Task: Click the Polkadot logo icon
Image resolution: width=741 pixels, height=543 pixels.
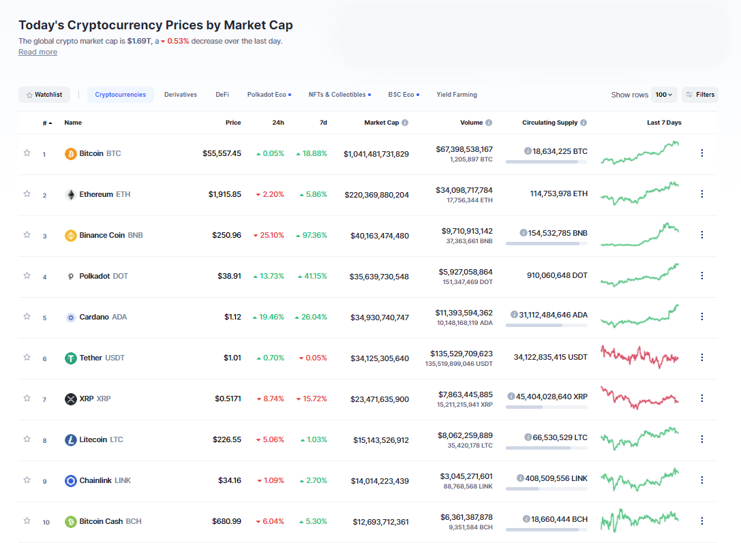Action: pyautogui.click(x=70, y=276)
